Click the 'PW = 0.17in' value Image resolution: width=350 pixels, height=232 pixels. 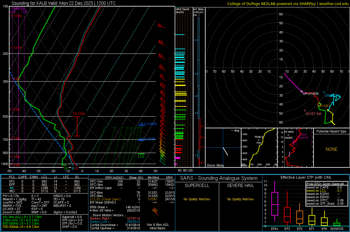(x=11, y=196)
